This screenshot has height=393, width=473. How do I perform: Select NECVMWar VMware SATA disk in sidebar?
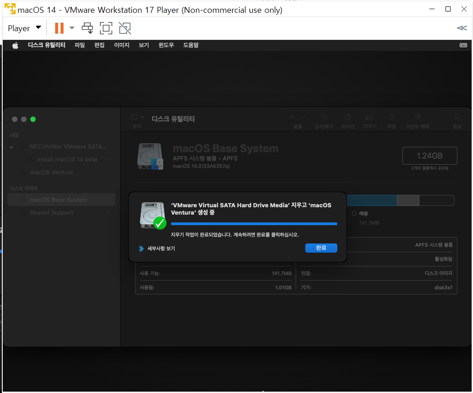click(x=61, y=147)
